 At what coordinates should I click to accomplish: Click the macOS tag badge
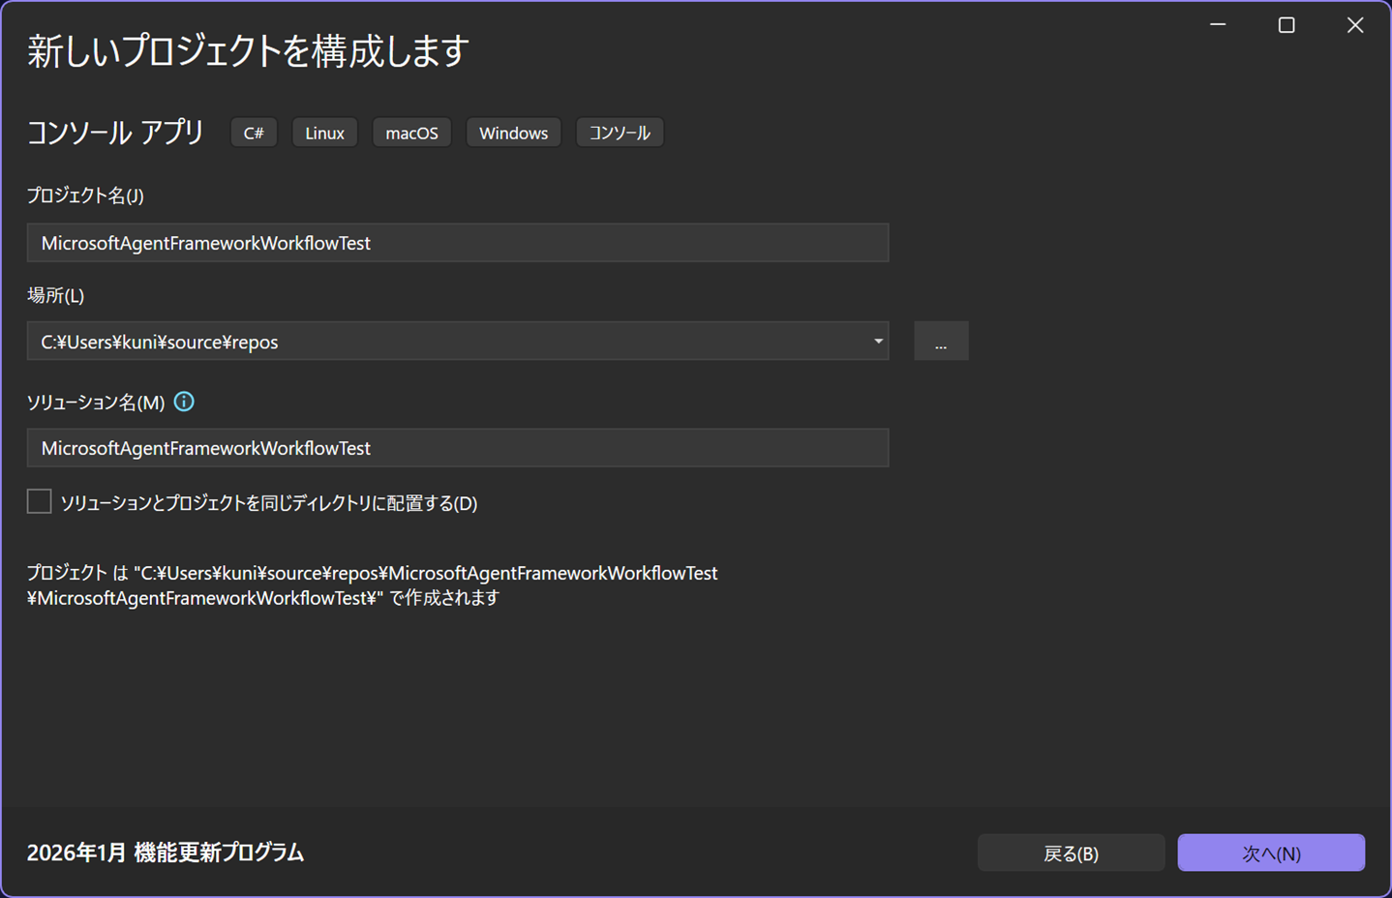pos(411,133)
